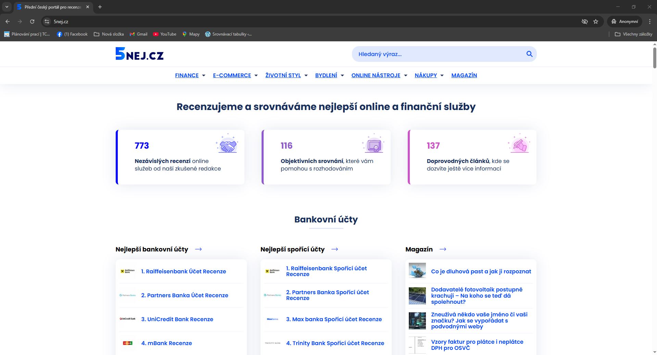
Task: Expand the ONLINE NÁSTROJE menu arrow
Action: [406, 76]
